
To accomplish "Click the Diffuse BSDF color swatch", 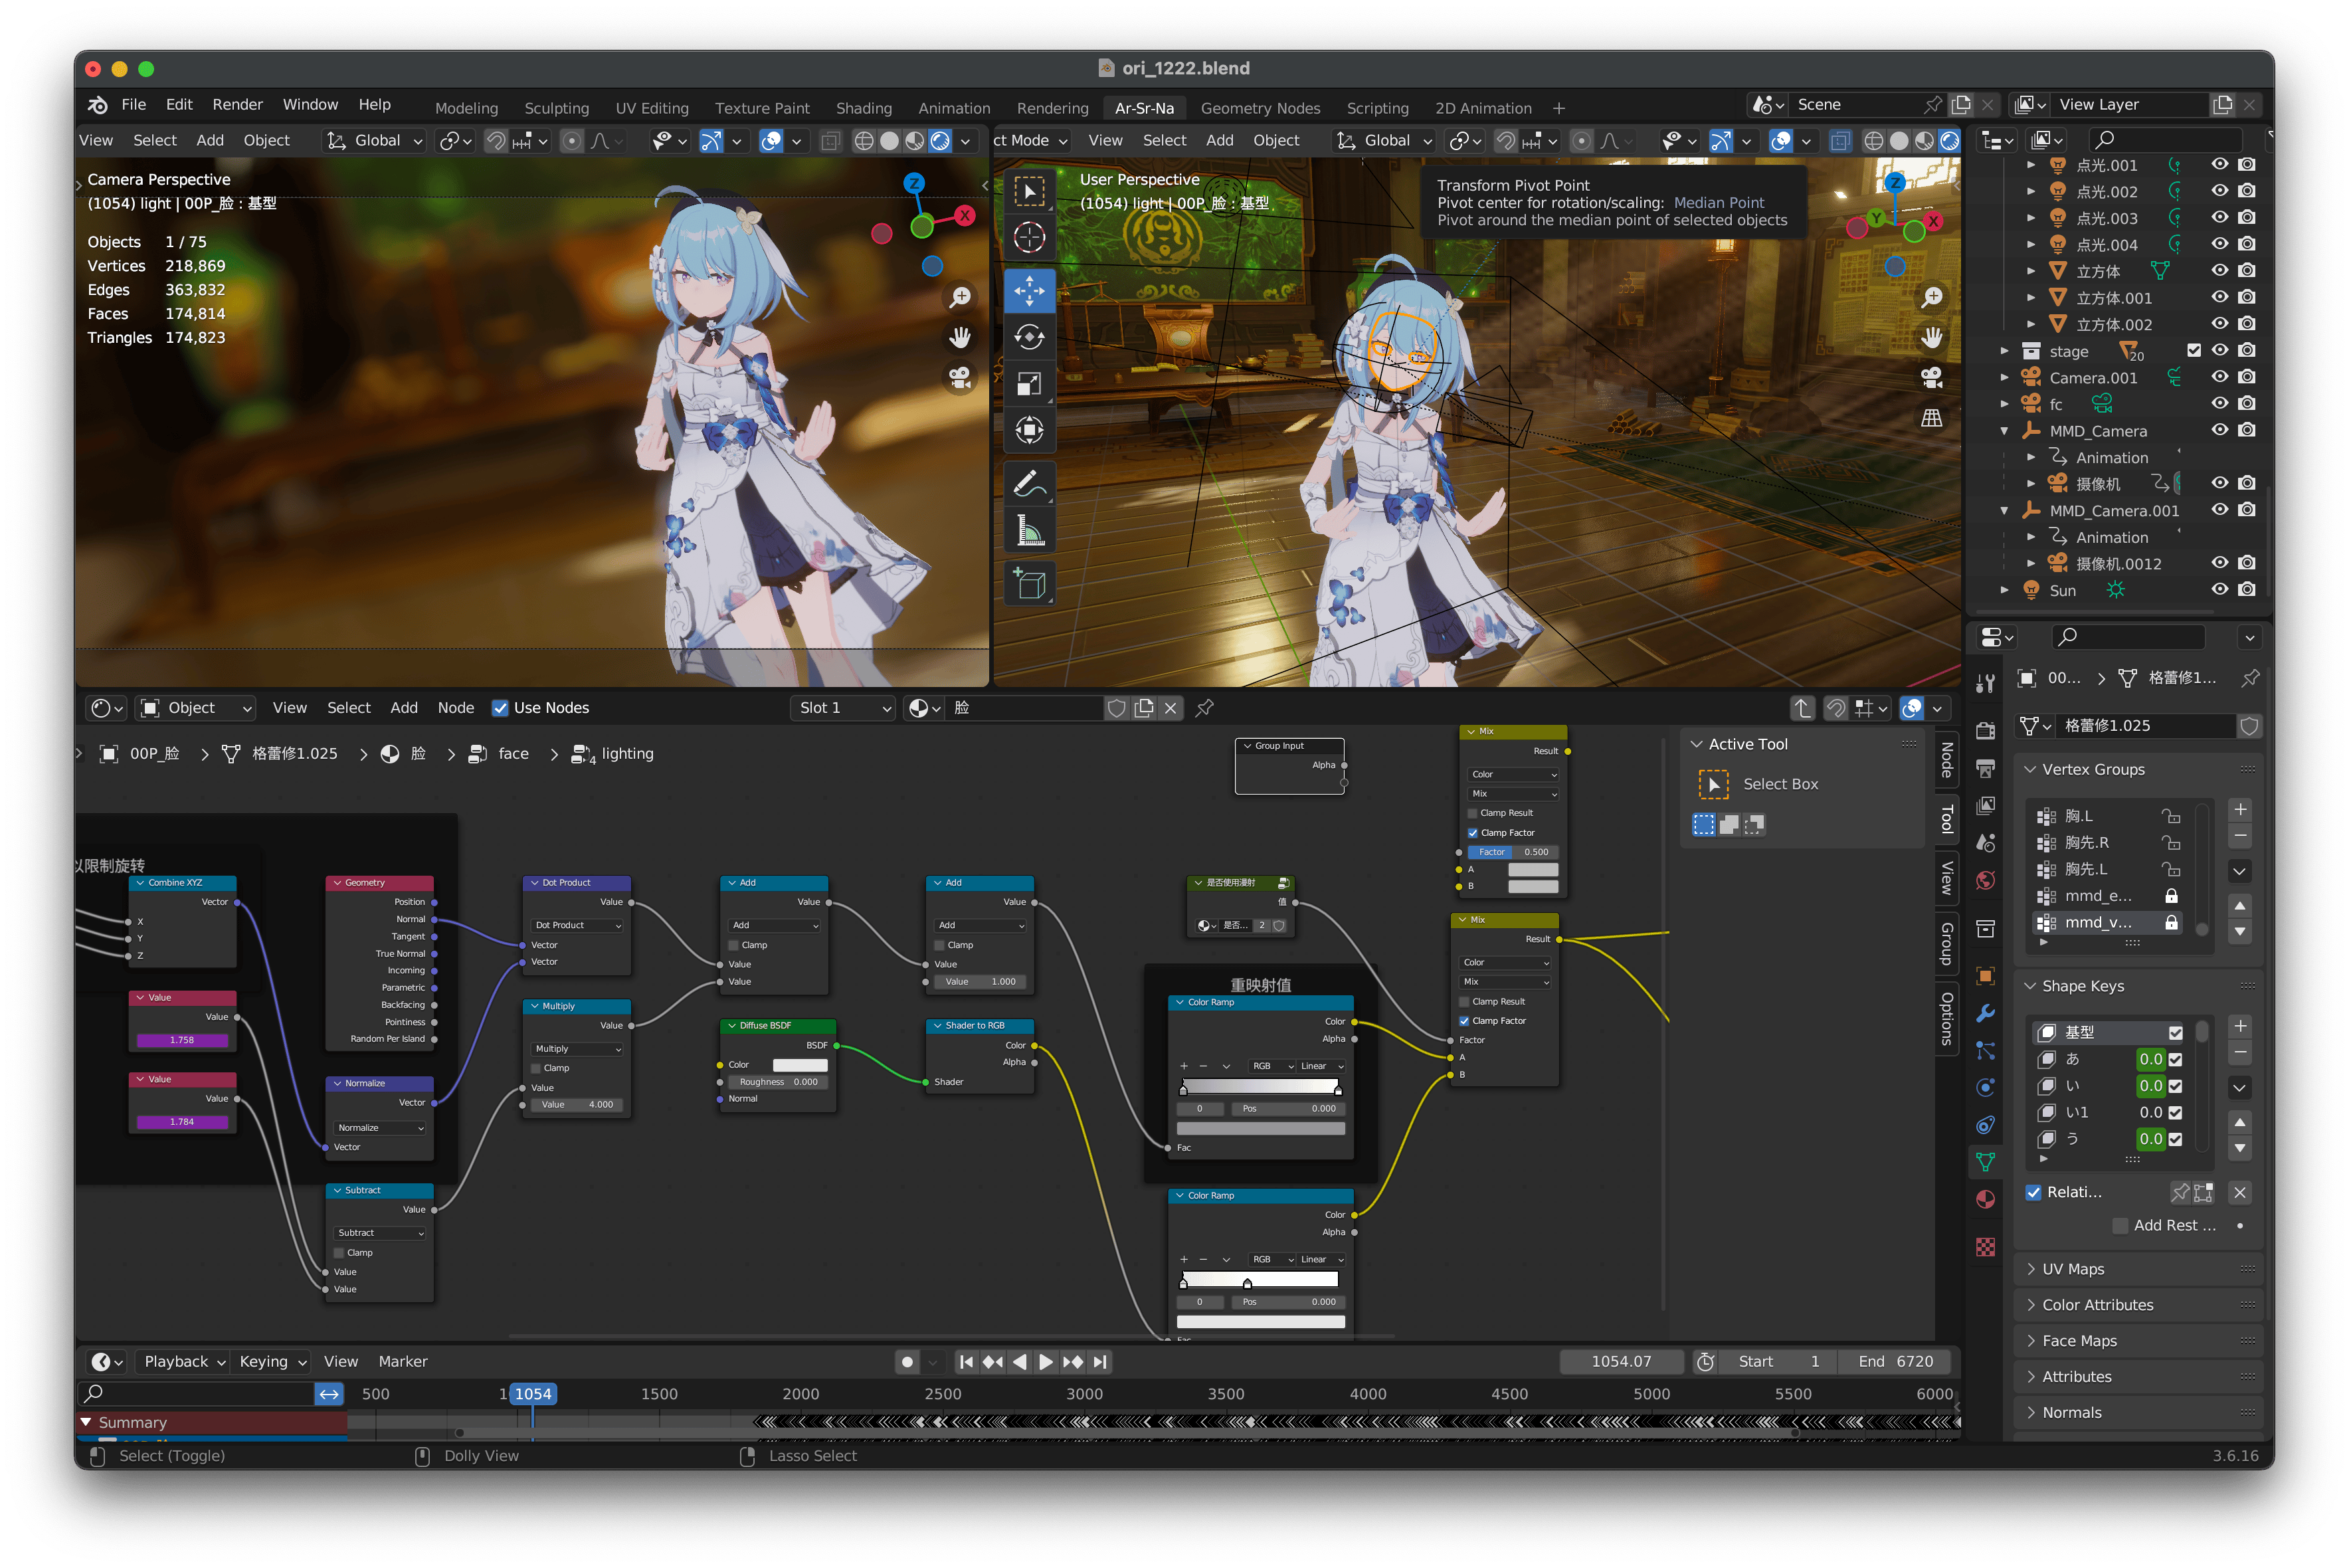I will [800, 1065].
